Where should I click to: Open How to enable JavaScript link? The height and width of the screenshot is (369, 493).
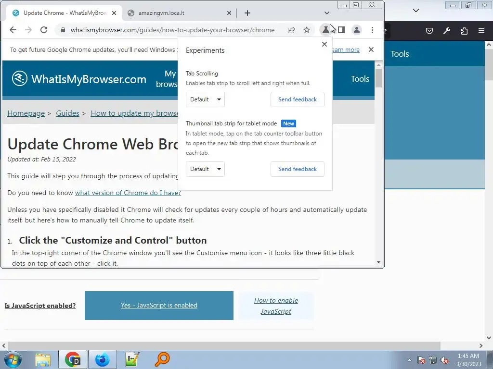276,306
